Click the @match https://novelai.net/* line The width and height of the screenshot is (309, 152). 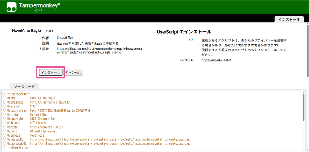click(x=33, y=127)
